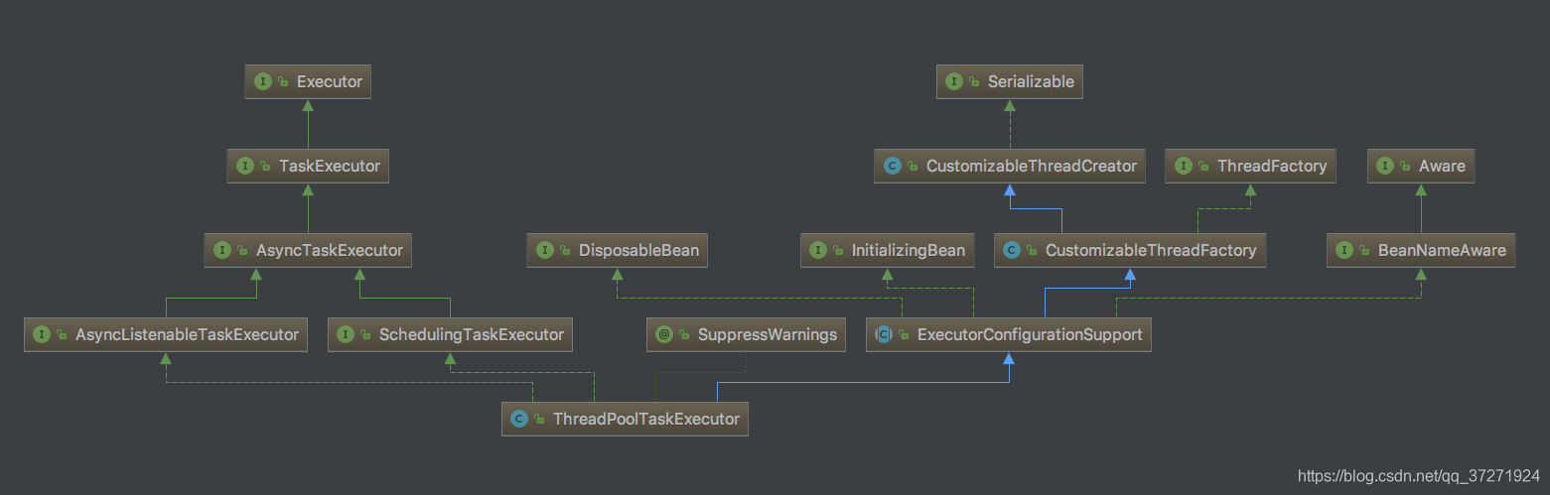Select AsyncListenableTaskExecutor node label
Image resolution: width=1550 pixels, height=495 pixels.
pos(187,334)
